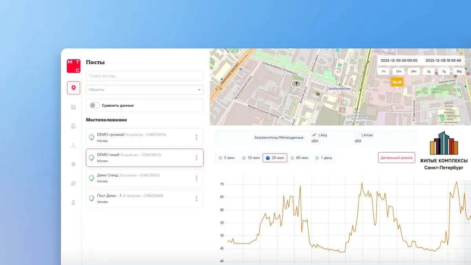471x265 pixels.
Task: Open the network hierarchy icon in sidebar
Action: point(73,145)
